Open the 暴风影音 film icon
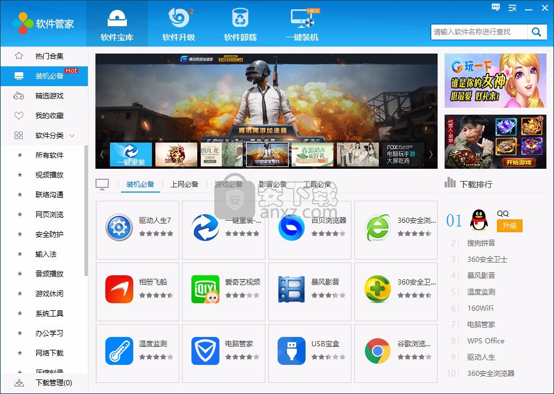Image resolution: width=554 pixels, height=394 pixels. (x=292, y=289)
